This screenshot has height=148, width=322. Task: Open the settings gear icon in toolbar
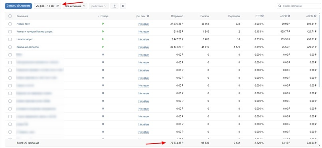pos(123,6)
